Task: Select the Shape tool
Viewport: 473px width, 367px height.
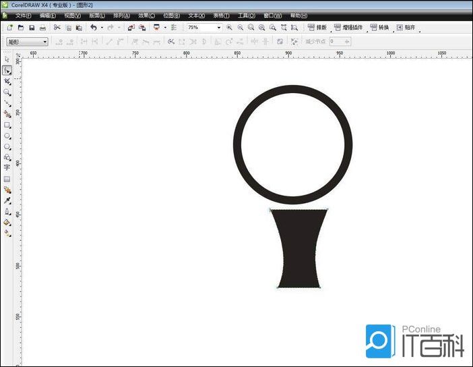Action: point(7,70)
